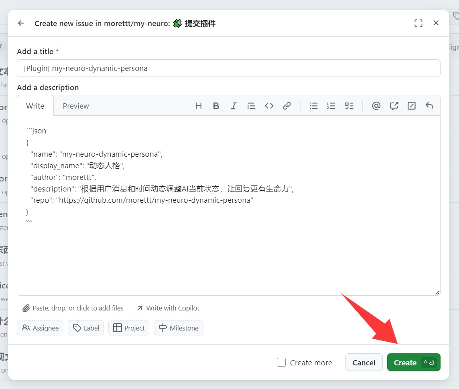The width and height of the screenshot is (459, 389).
Task: Mention a user with @ icon
Action: point(376,106)
